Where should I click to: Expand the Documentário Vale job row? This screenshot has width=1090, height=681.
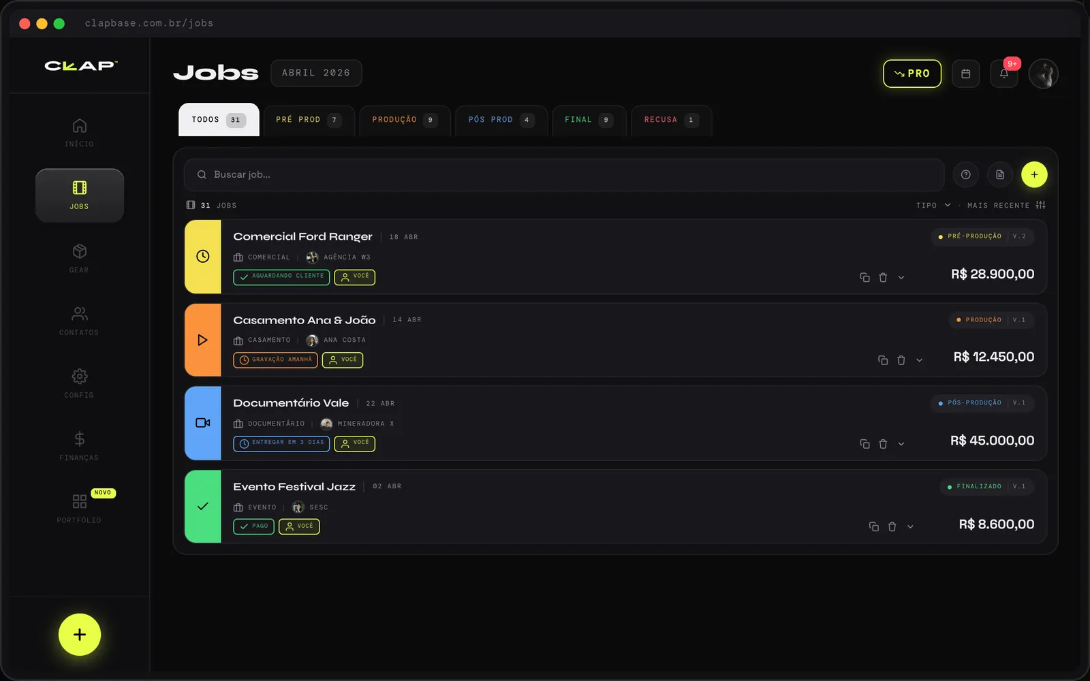[x=901, y=444]
